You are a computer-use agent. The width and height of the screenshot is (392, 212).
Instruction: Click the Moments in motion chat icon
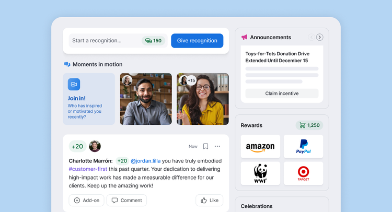67,64
